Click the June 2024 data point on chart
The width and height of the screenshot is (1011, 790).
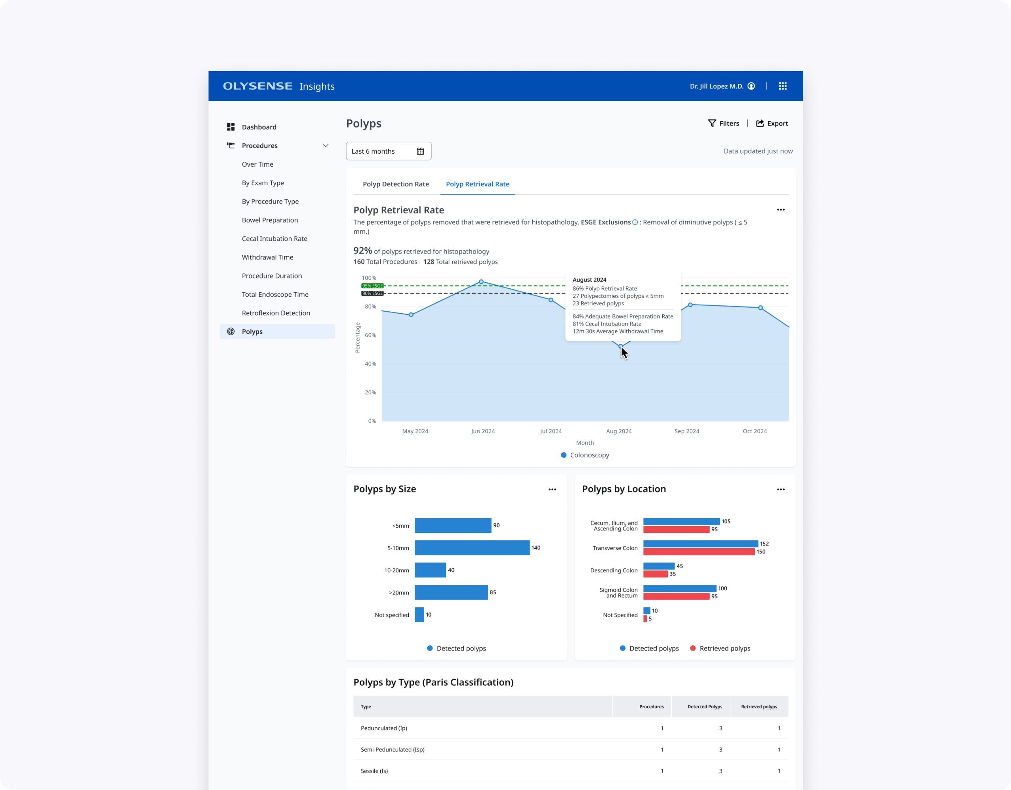pos(481,282)
